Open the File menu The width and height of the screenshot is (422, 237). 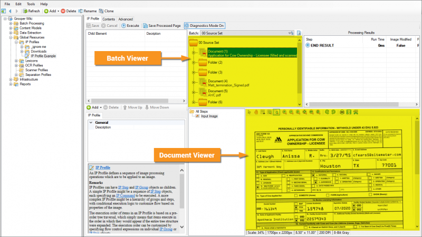7,4
